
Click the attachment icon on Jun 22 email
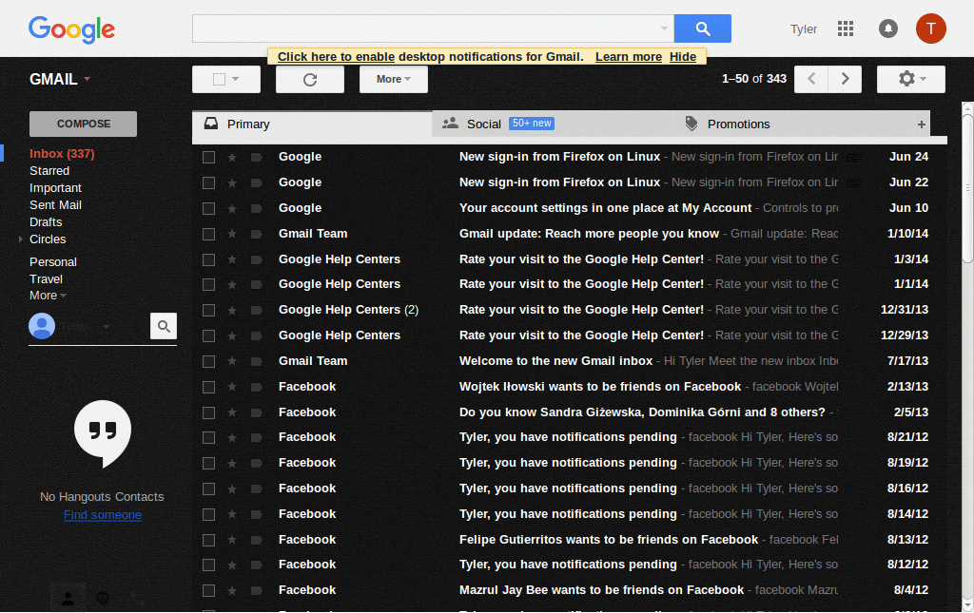pyautogui.click(x=854, y=183)
